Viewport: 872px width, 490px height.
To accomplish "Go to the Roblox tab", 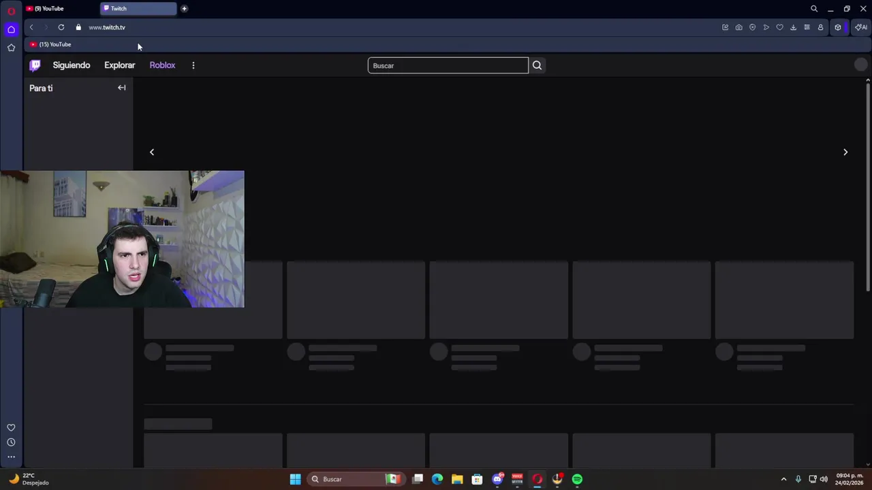I will [162, 65].
